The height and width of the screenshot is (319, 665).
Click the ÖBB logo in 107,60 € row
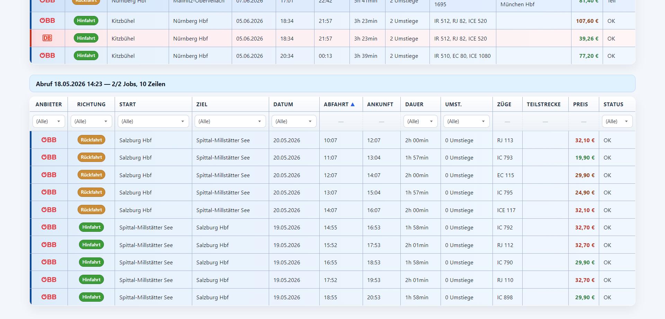click(x=47, y=20)
